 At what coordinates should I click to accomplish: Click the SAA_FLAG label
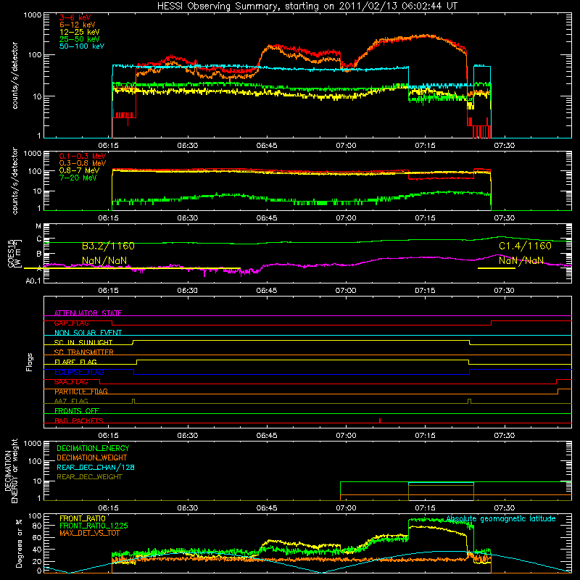(71, 382)
